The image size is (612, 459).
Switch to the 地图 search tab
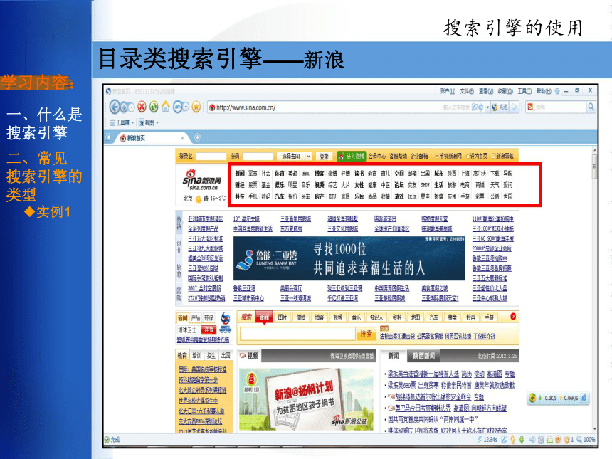416,317
